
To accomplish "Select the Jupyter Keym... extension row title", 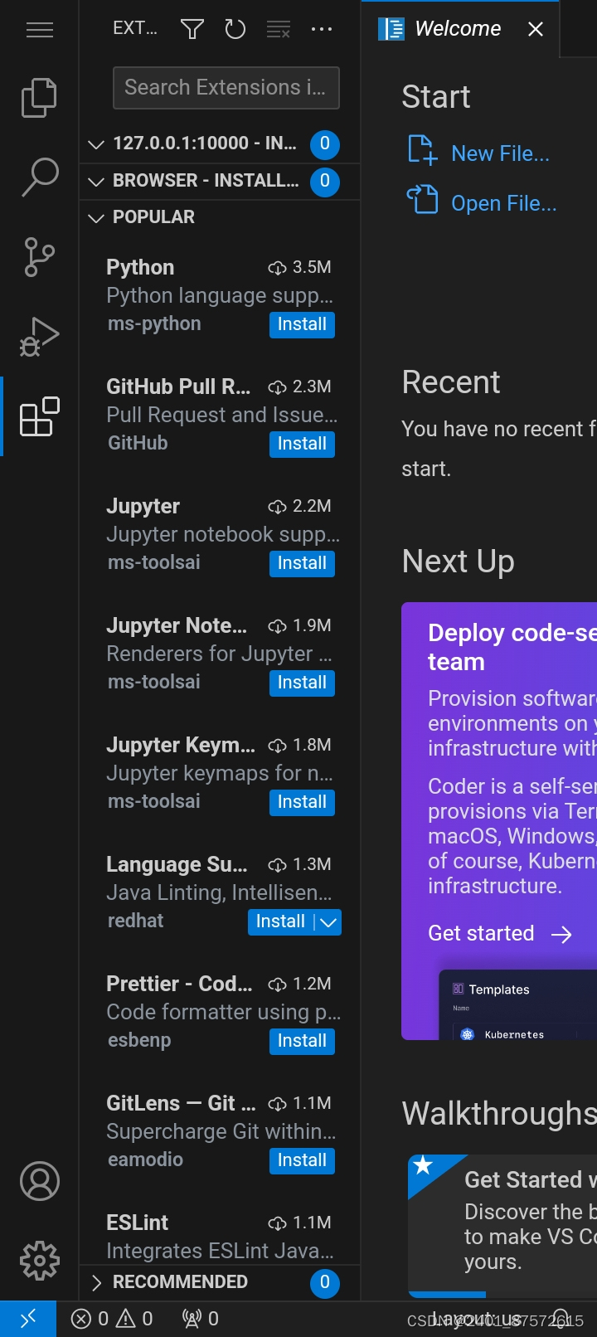I will [x=181, y=745].
